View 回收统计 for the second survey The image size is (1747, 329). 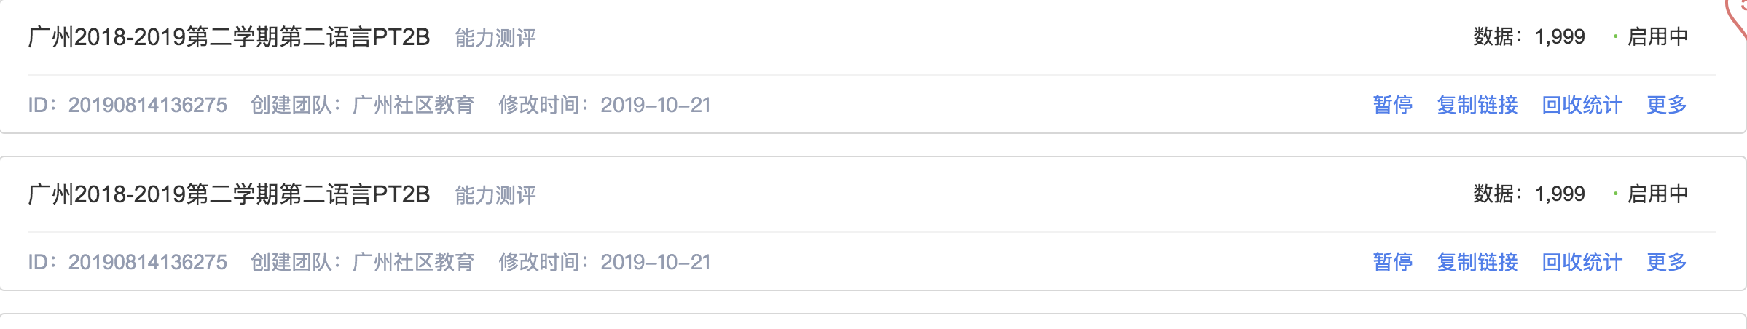(1582, 262)
